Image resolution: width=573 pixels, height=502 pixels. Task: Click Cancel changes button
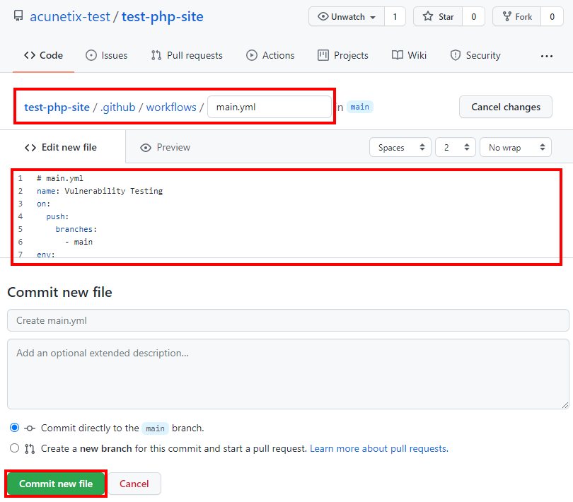pyautogui.click(x=505, y=107)
